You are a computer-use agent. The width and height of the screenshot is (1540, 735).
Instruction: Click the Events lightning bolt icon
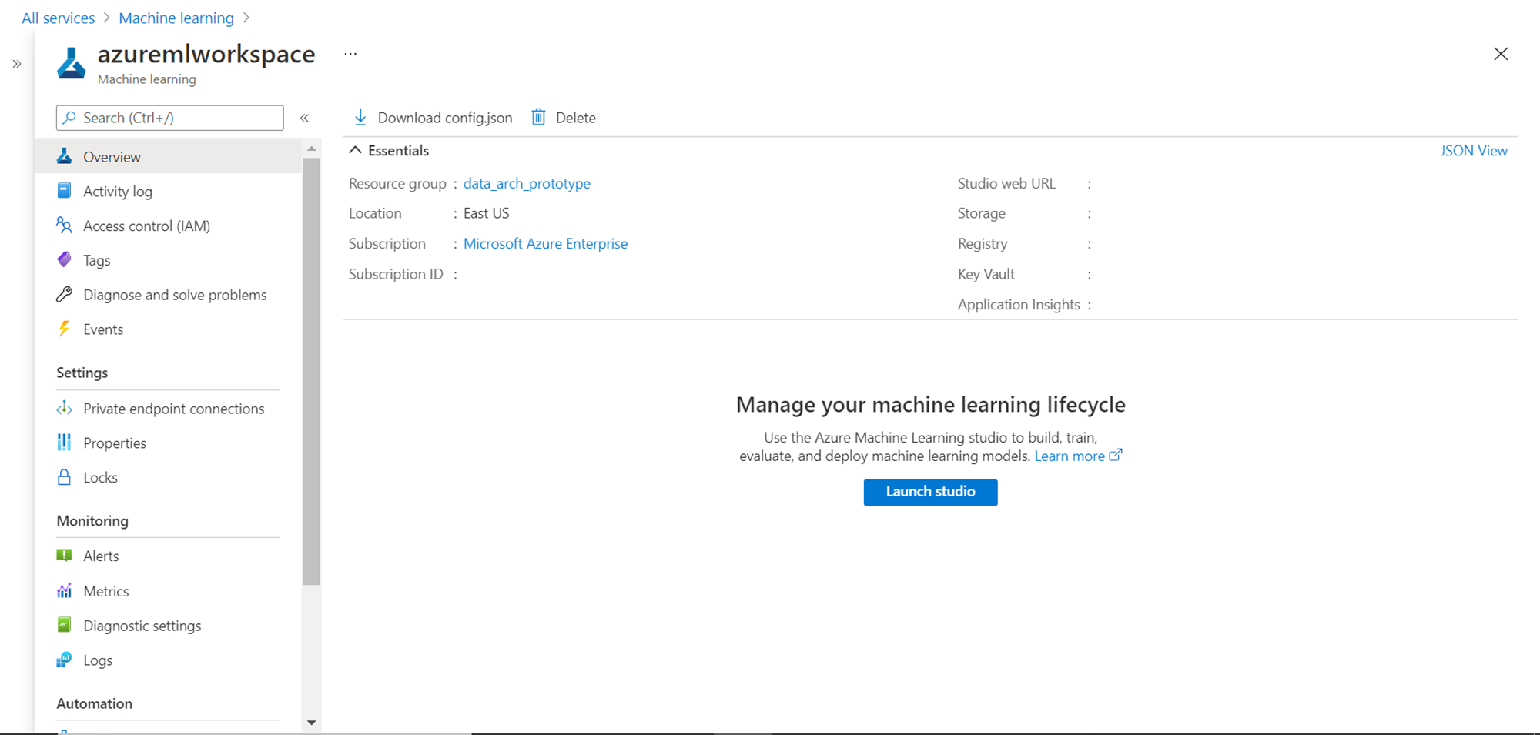coord(65,329)
